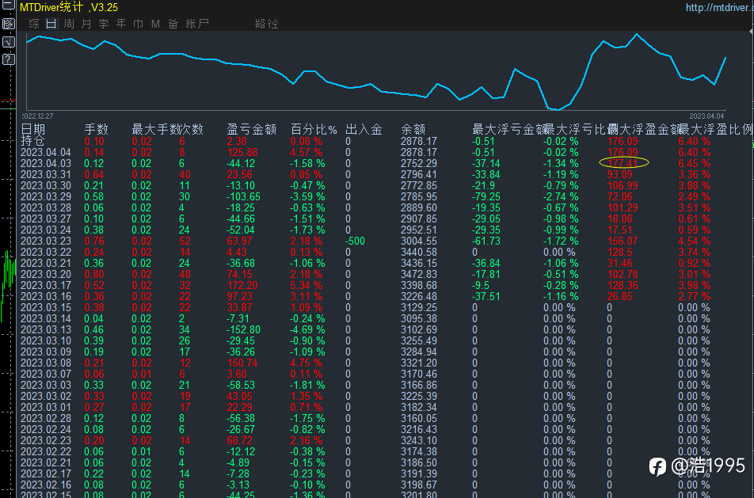Click the 盈亏金额 column header
Viewport: 754px width, 498px height.
(x=252, y=129)
